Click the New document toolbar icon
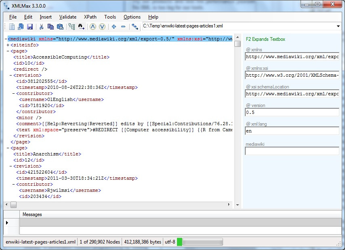 (x=12, y=27)
